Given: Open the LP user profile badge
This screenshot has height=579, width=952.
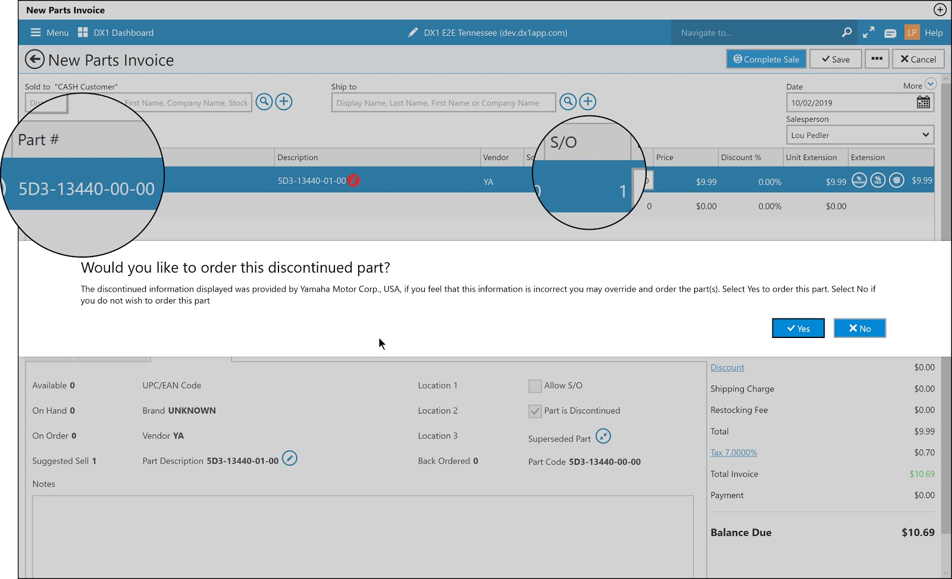Looking at the screenshot, I should [x=912, y=33].
